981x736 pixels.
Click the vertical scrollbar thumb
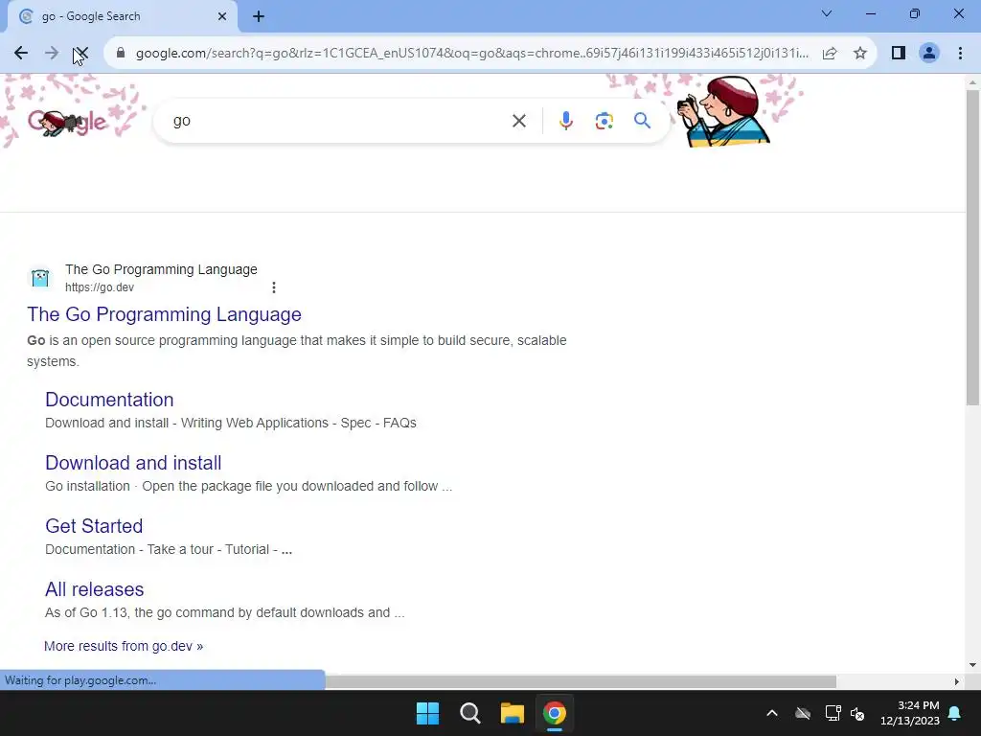click(x=972, y=247)
